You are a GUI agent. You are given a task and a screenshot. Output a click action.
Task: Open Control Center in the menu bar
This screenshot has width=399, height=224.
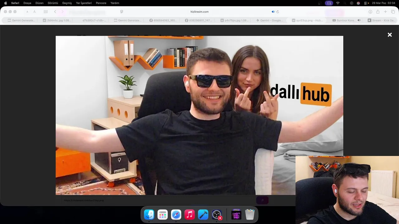(366, 3)
